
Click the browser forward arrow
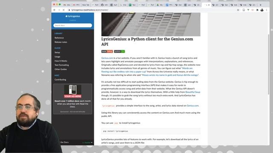(x=59, y=10)
